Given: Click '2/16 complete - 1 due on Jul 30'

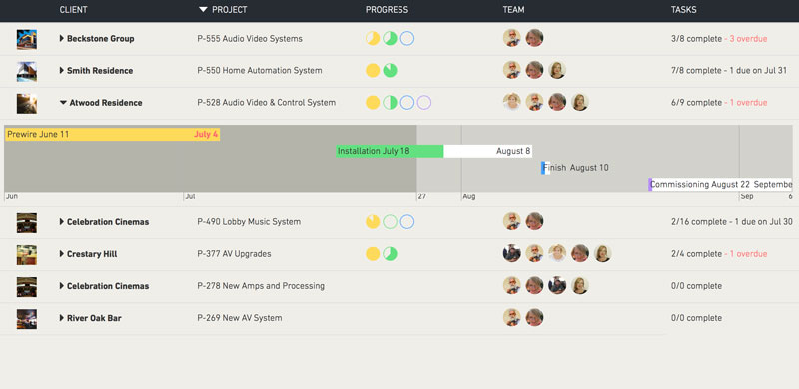Looking at the screenshot, I should pyautogui.click(x=732, y=222).
